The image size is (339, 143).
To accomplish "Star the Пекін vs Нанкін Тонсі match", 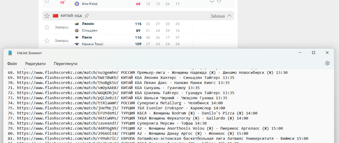I will click(x=47, y=41).
